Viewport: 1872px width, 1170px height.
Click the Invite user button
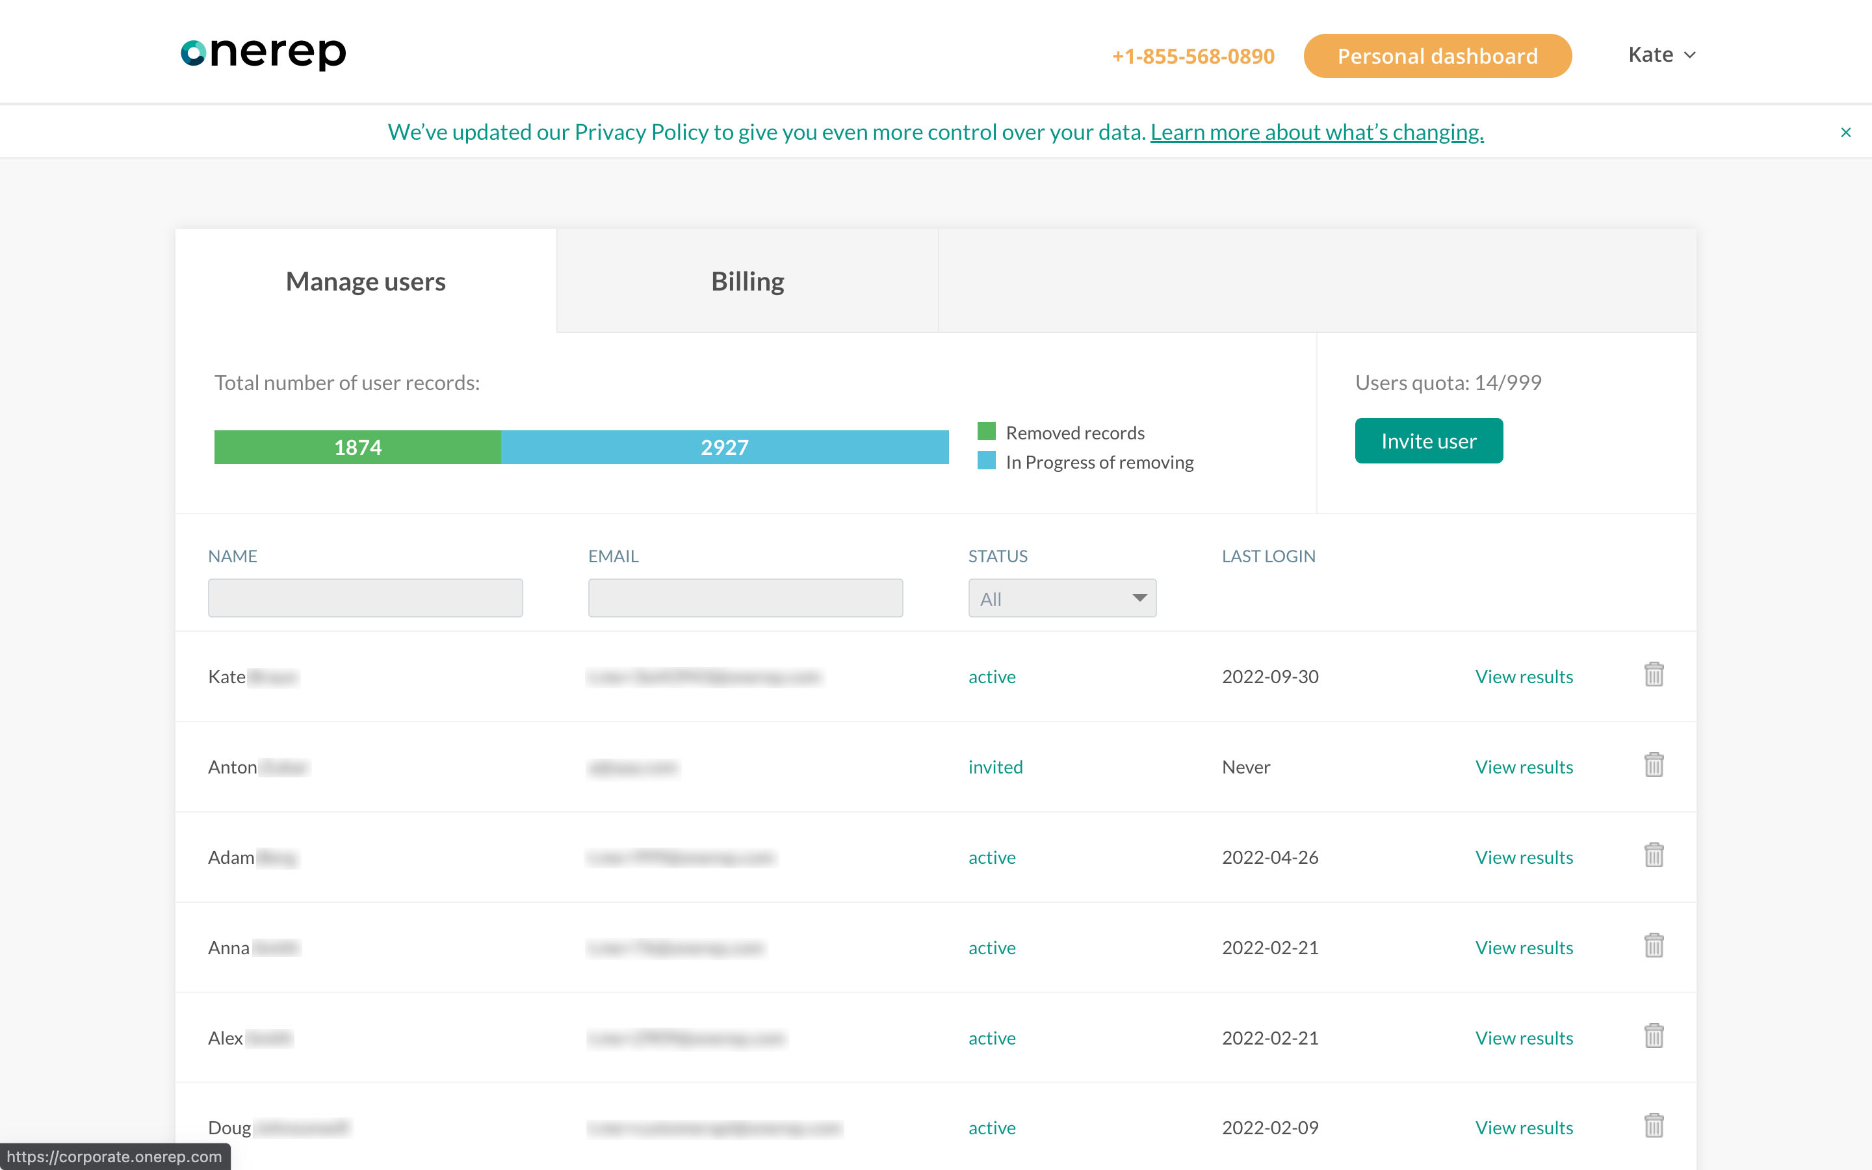tap(1428, 440)
